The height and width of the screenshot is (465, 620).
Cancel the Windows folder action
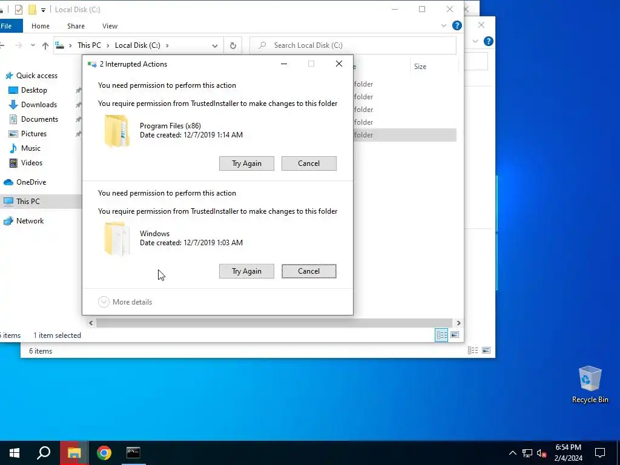point(309,271)
